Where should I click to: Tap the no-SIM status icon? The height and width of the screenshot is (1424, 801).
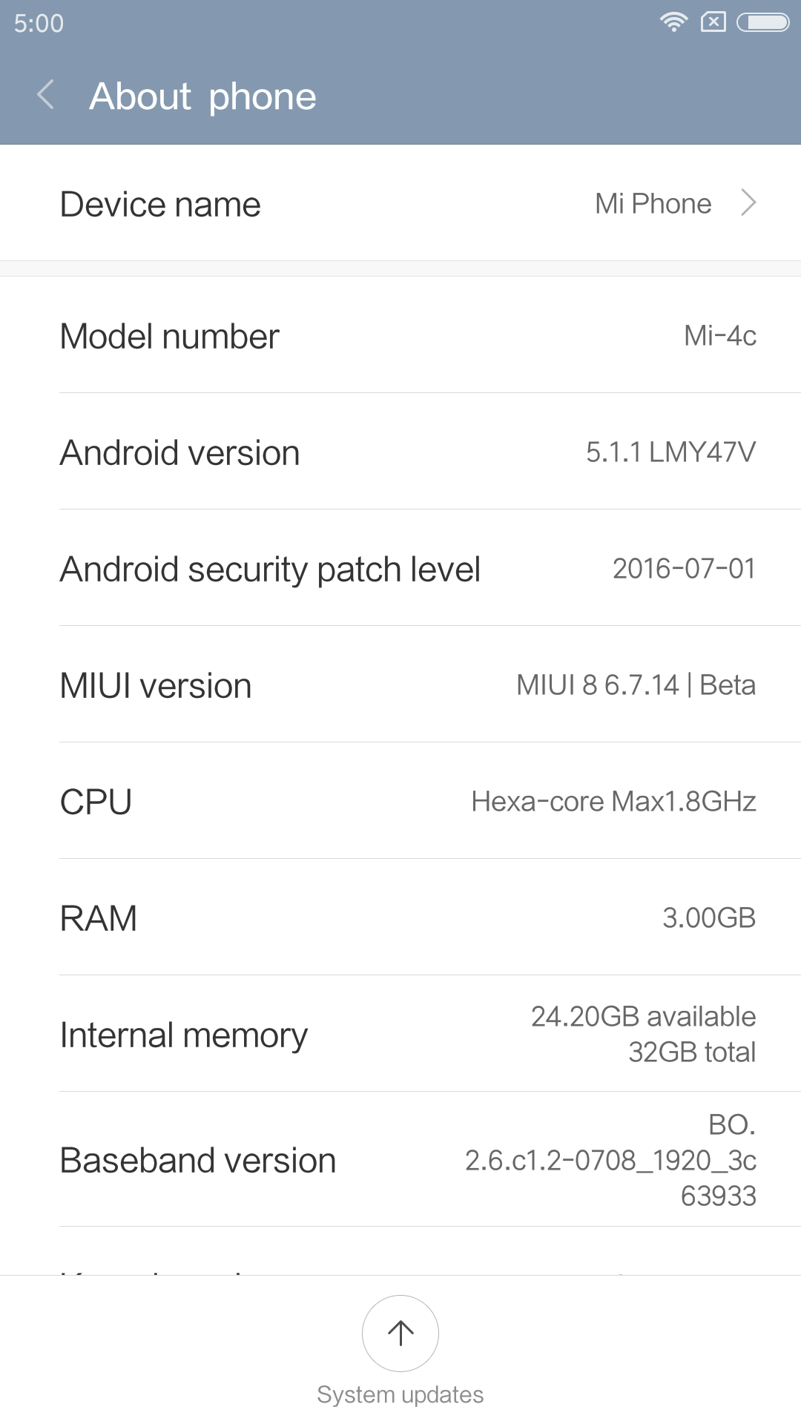click(713, 22)
